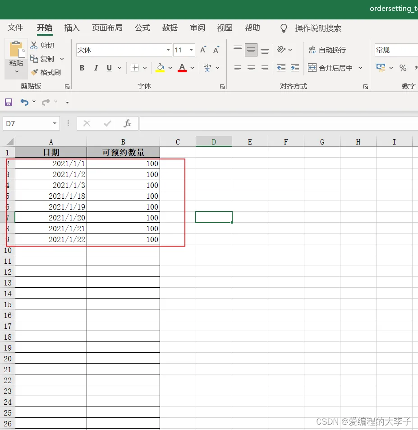Click the lightbulb tell-me icon
The width and height of the screenshot is (418, 430).
point(284,28)
